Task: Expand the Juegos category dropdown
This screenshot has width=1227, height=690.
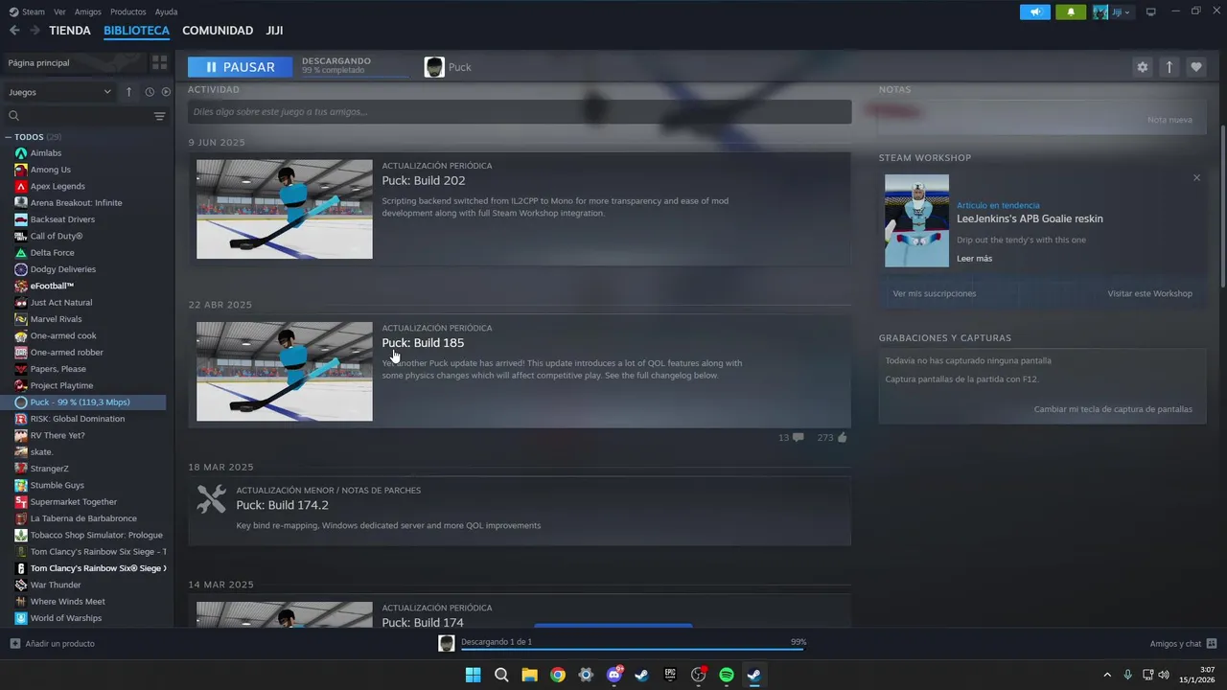Action: coord(59,92)
